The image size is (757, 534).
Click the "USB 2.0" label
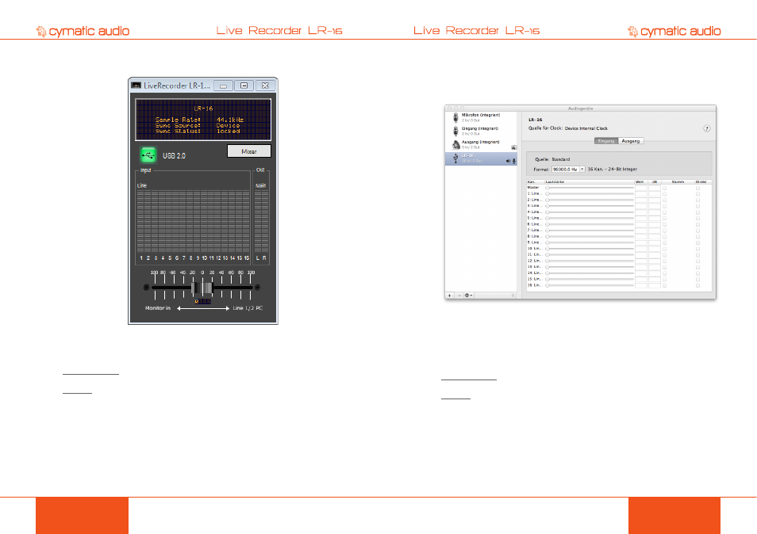point(175,155)
